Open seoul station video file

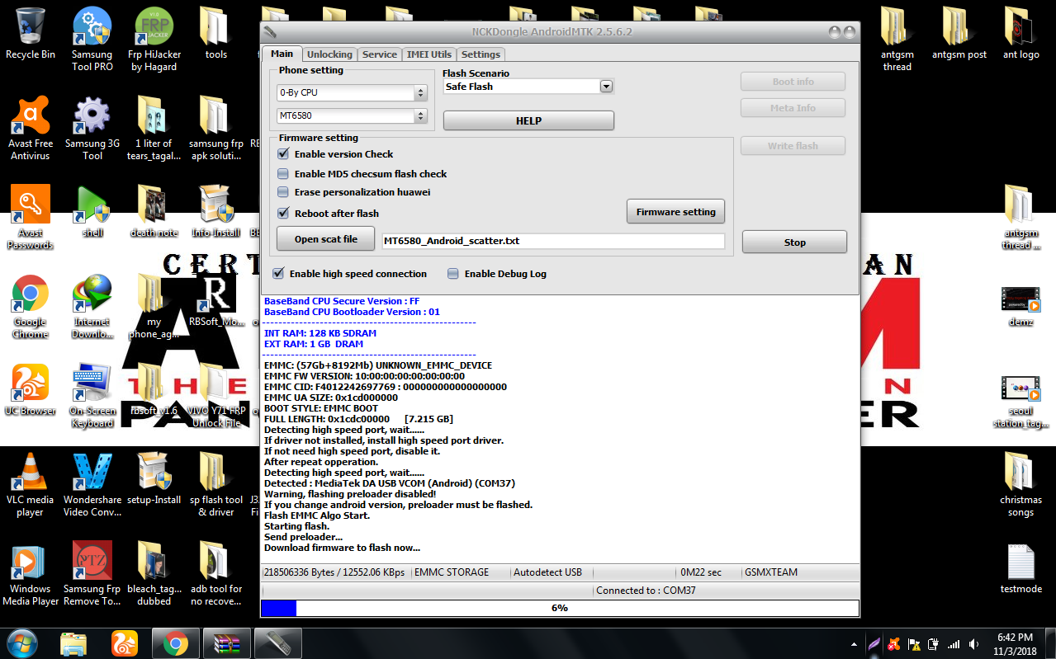(x=1020, y=402)
